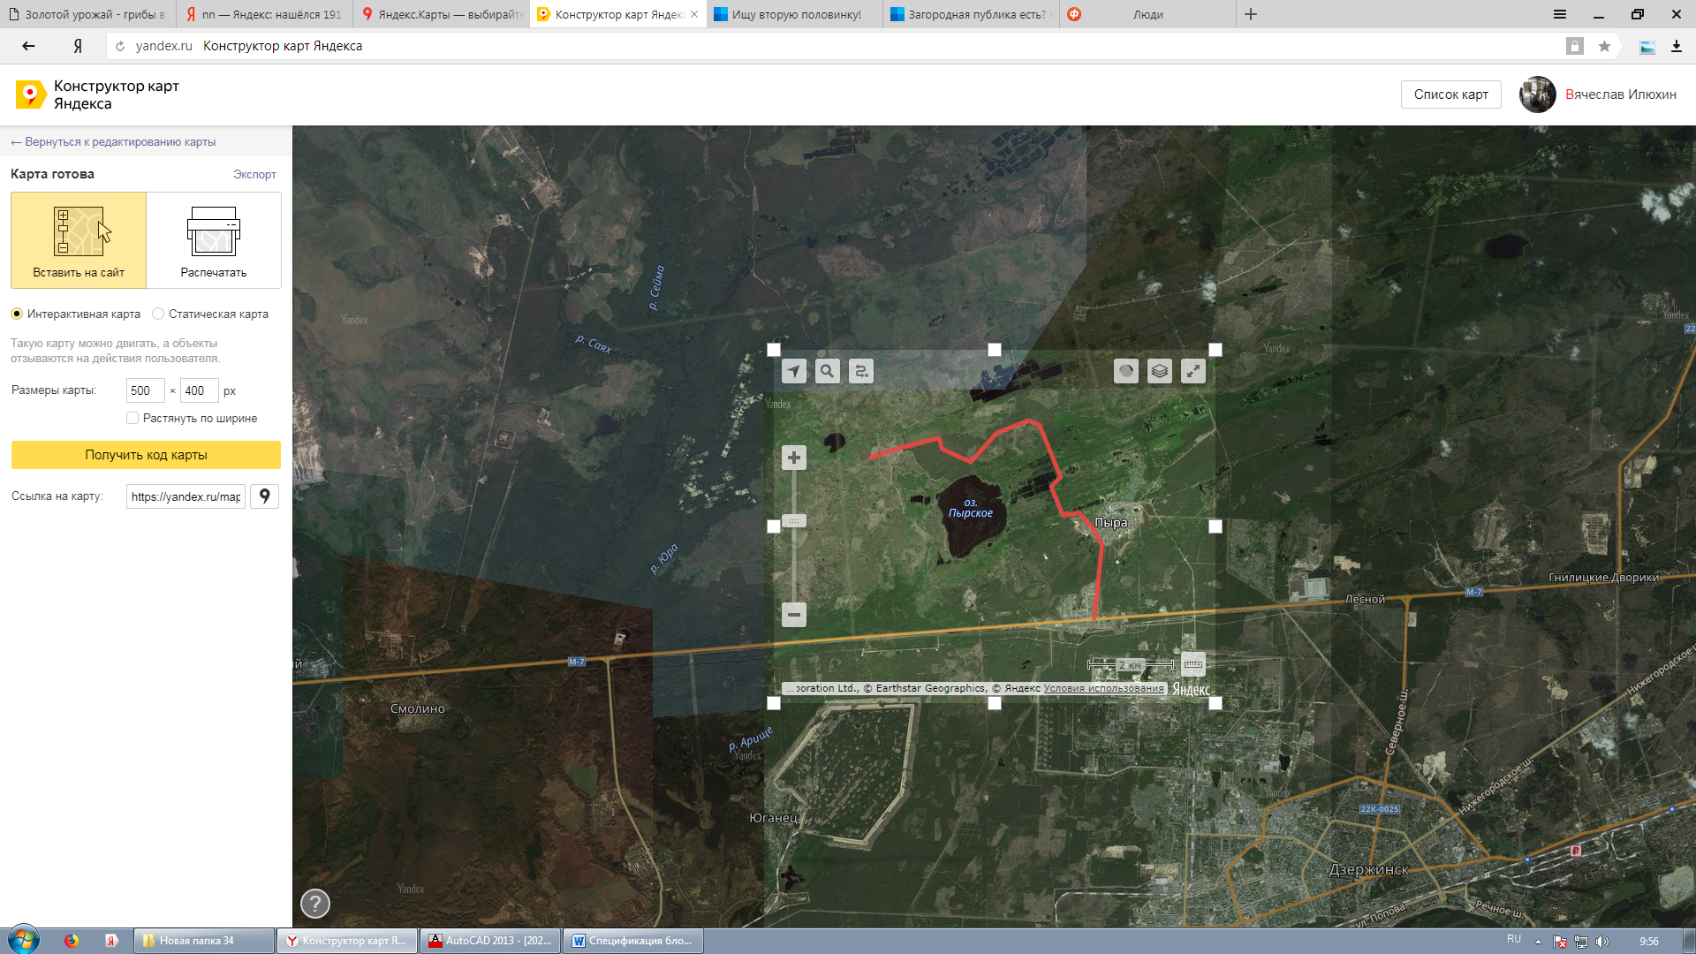
Task: Switch to 'nn — Яндекс: нашёлся' tab
Action: pyautogui.click(x=265, y=14)
